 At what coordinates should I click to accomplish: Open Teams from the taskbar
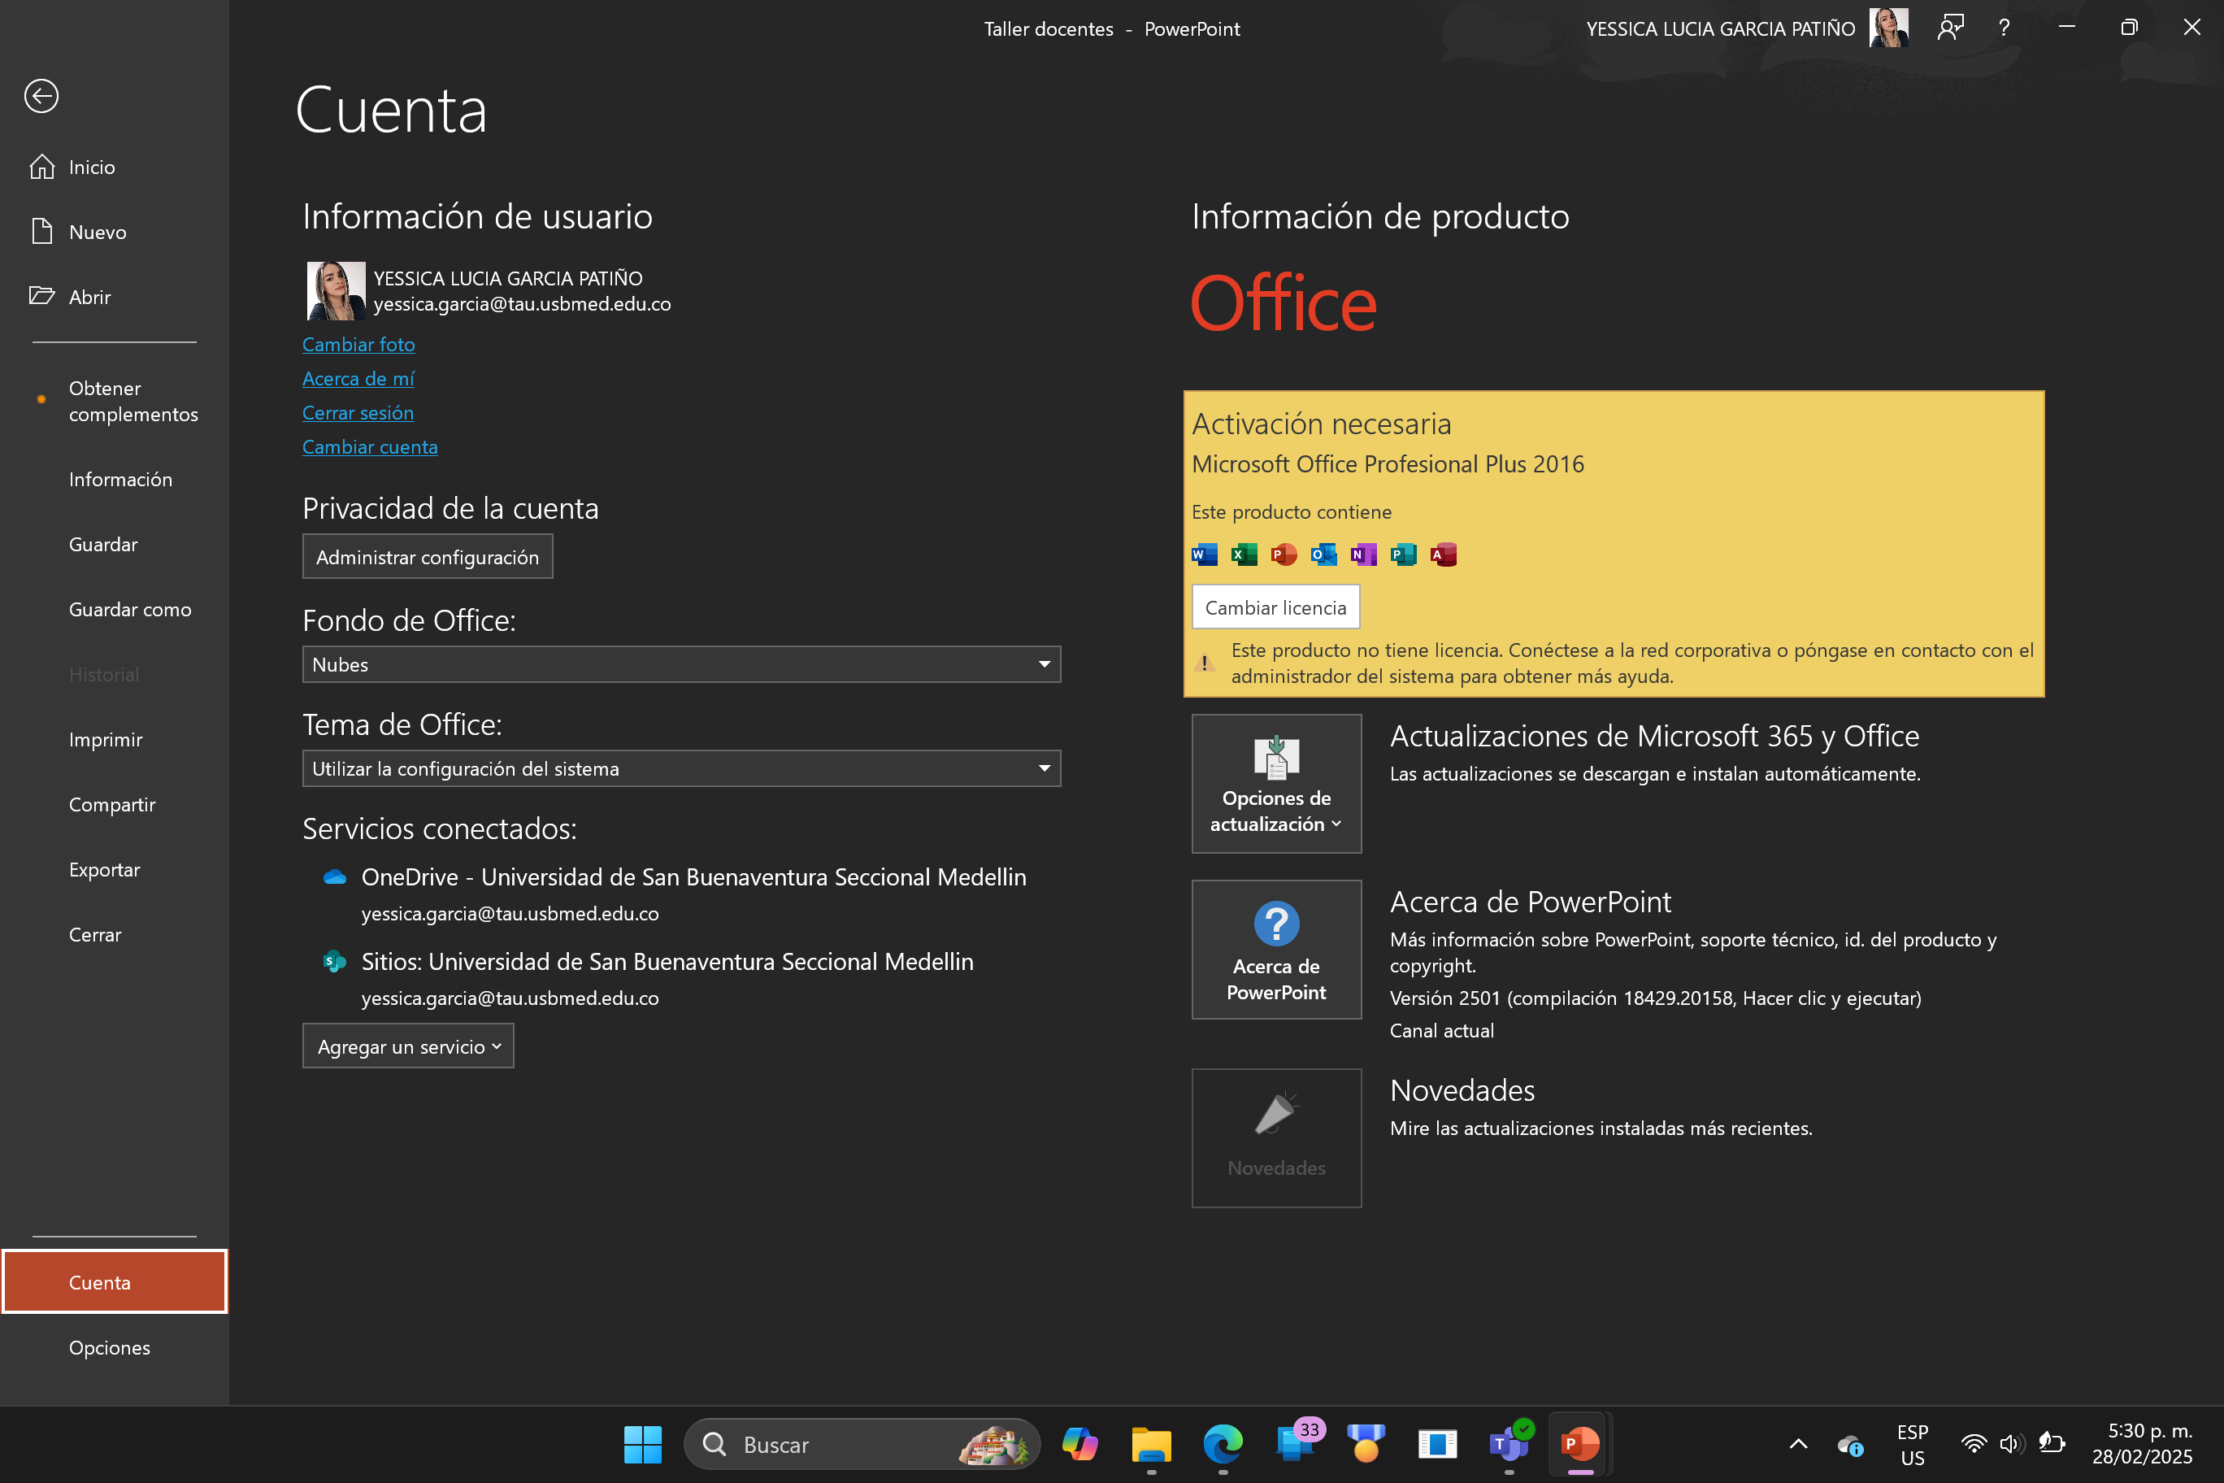coord(1509,1443)
